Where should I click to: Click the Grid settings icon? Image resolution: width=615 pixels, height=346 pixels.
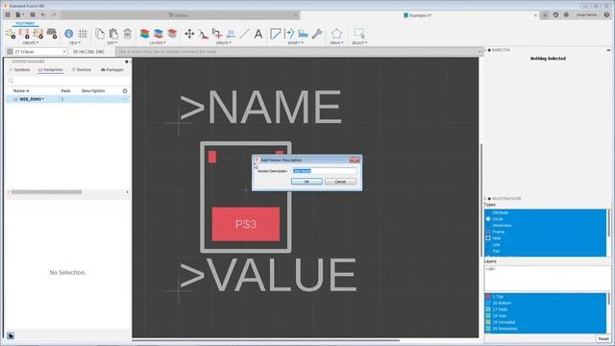click(x=83, y=34)
